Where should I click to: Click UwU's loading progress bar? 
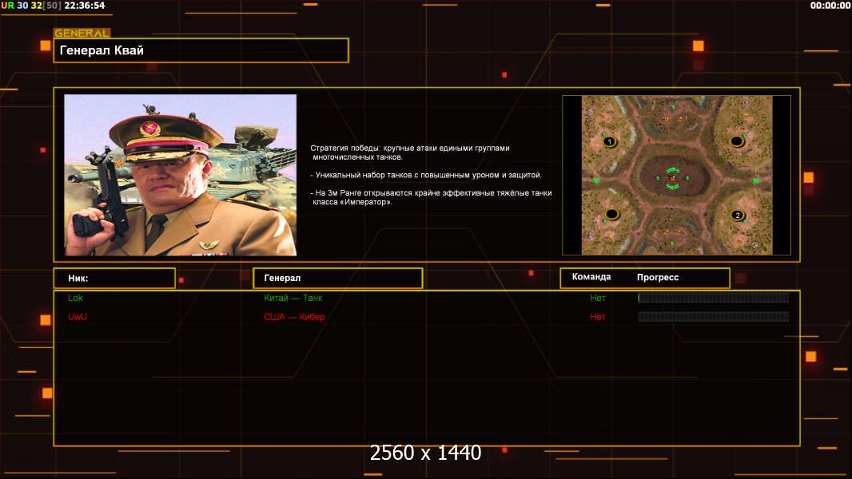pyautogui.click(x=713, y=317)
